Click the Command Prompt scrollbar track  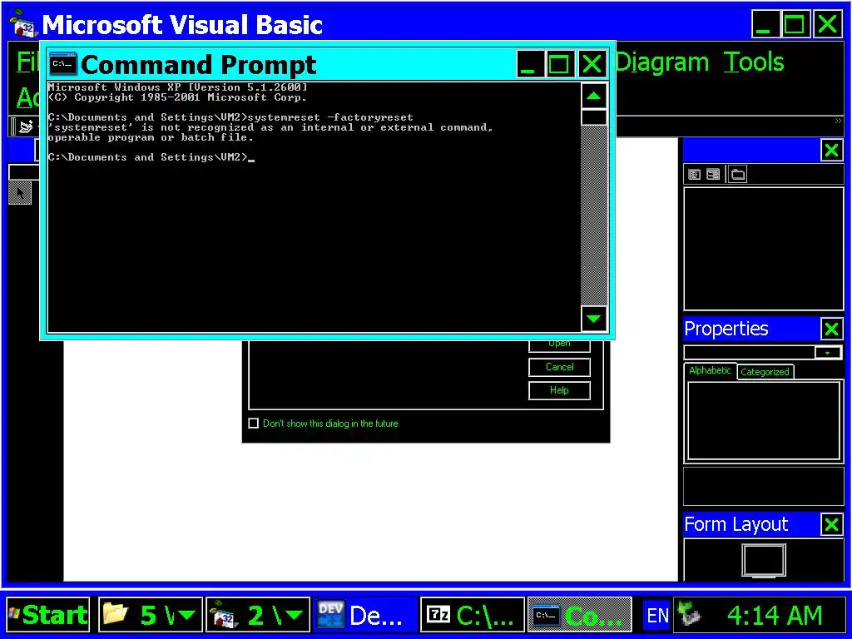pyautogui.click(x=593, y=215)
